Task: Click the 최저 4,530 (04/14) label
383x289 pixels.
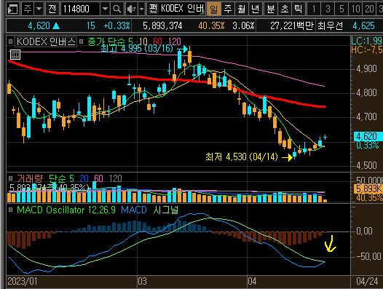Action: [241, 157]
